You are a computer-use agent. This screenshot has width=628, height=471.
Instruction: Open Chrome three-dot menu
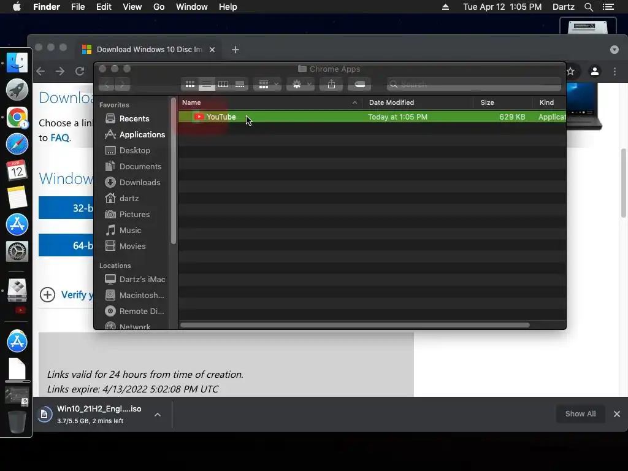click(615, 71)
